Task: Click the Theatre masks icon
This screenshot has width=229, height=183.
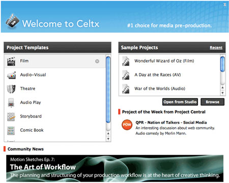Action: 11,89
